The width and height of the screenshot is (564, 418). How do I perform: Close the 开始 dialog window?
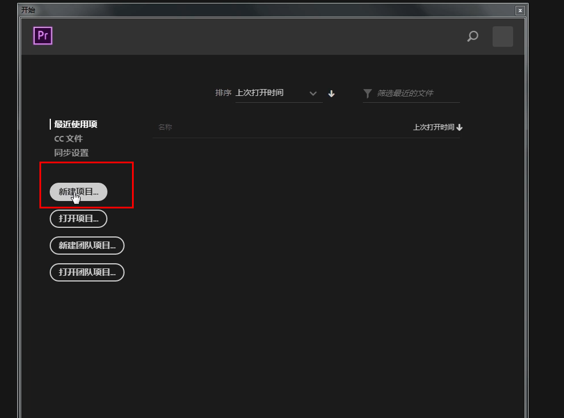(x=520, y=10)
